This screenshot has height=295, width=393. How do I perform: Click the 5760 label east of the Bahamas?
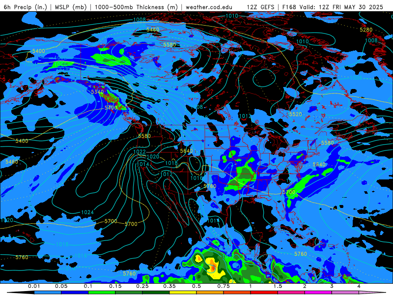click(x=301, y=254)
